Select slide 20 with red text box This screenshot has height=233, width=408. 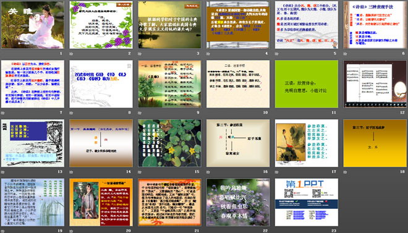[x=101, y=202]
